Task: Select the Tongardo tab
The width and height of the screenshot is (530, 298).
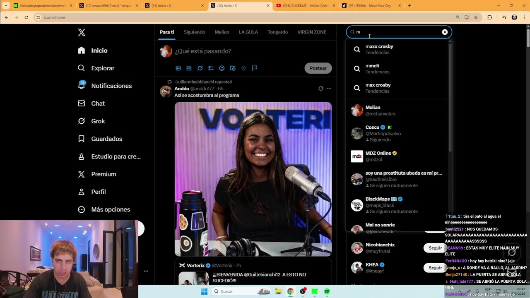Action: tap(277, 32)
